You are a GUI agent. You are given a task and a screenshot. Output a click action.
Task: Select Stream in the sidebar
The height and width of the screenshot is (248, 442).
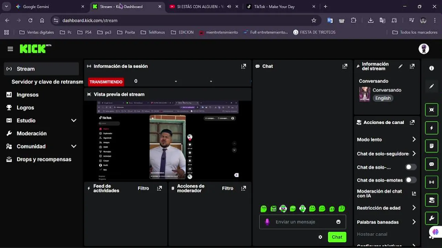[x=41, y=69]
